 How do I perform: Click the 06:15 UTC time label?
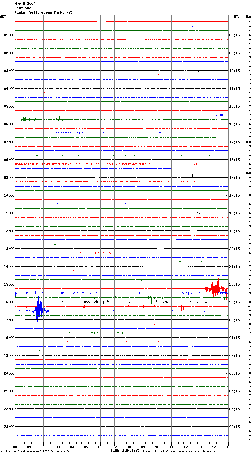pos(235,427)
